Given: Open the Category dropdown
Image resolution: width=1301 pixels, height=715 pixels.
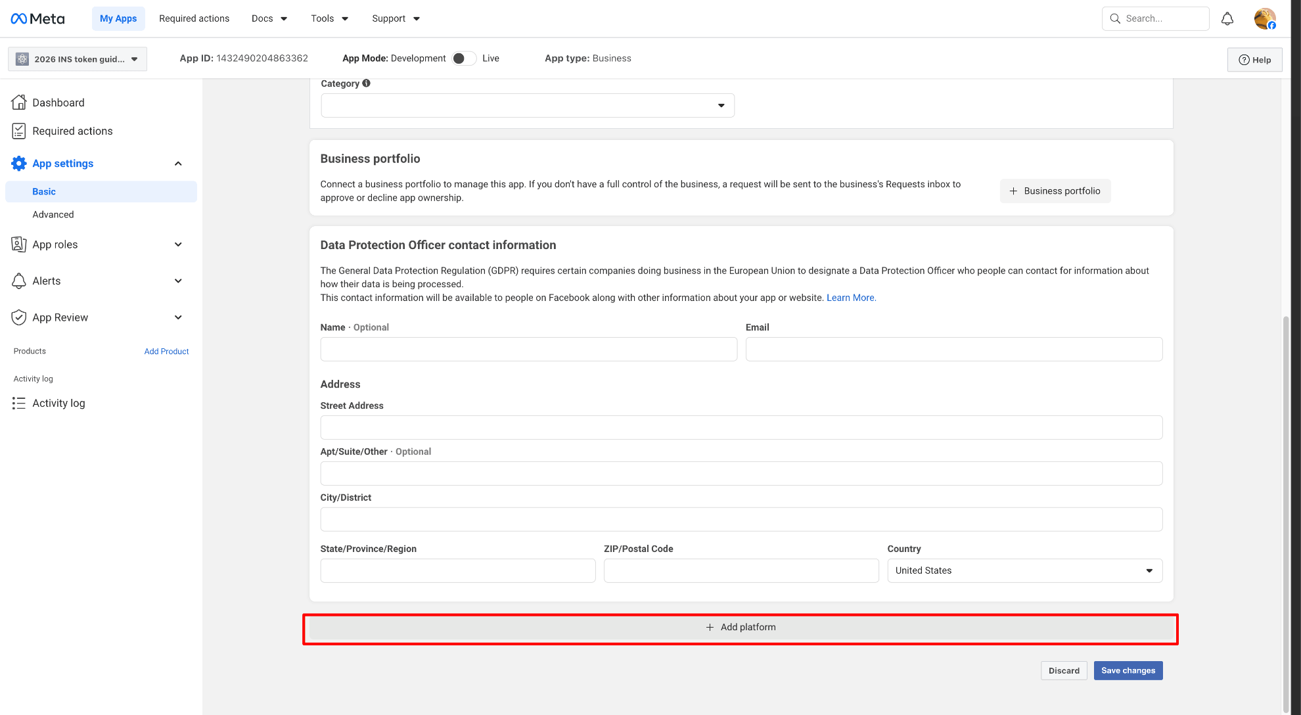Looking at the screenshot, I should [x=527, y=105].
